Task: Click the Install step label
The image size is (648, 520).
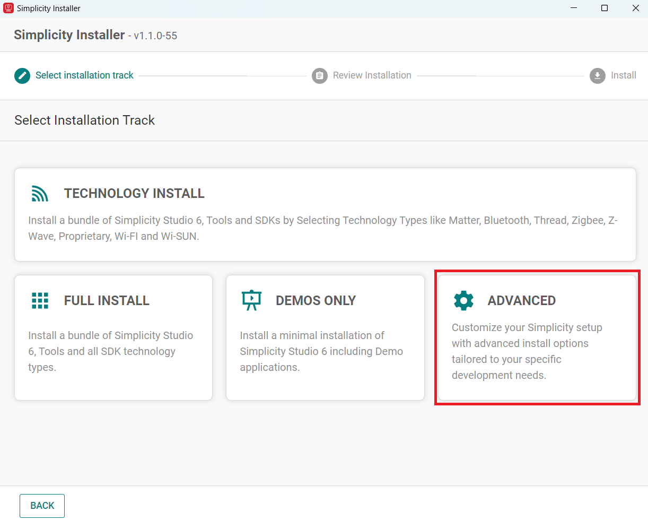Action: tap(624, 75)
